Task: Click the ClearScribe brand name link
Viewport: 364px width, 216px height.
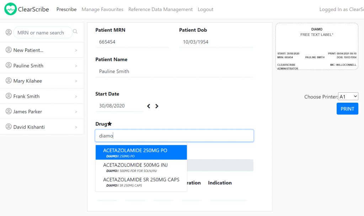Action: click(x=33, y=9)
